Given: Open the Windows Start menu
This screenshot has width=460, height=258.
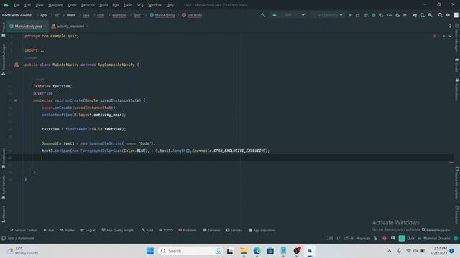Looking at the screenshot, I should pos(150,251).
